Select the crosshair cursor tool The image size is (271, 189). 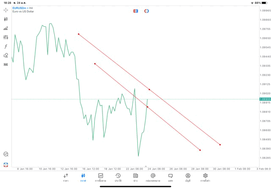point(6,10)
